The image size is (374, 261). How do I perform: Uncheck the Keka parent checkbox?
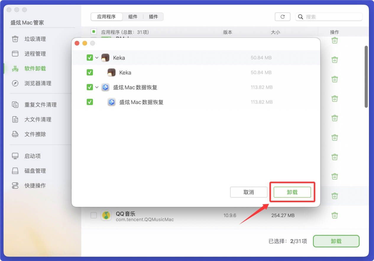(x=90, y=58)
